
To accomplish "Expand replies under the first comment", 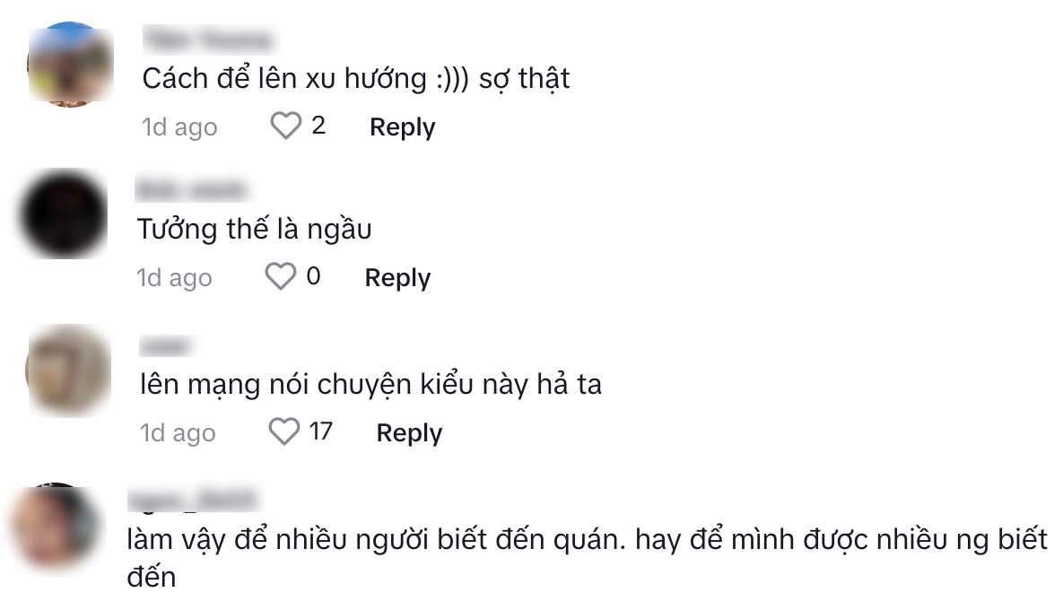I will pyautogui.click(x=401, y=126).
